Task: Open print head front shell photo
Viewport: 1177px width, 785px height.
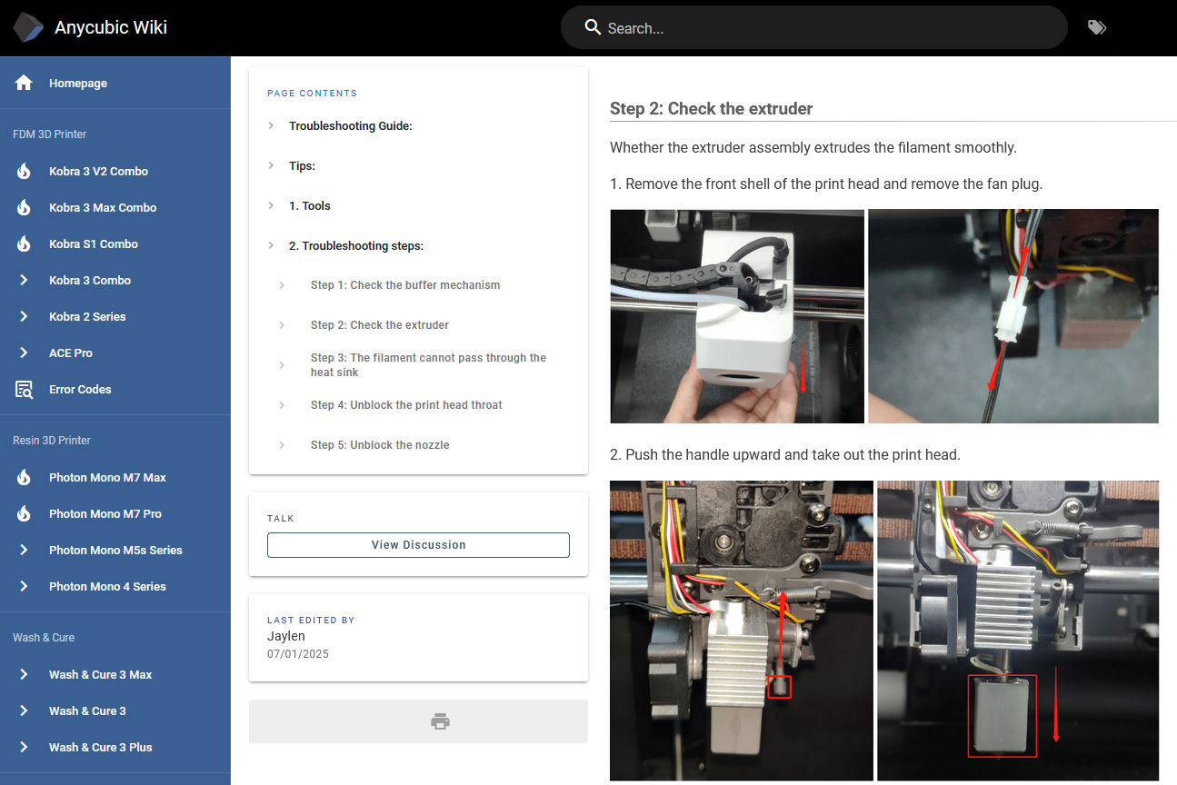Action: coord(737,316)
